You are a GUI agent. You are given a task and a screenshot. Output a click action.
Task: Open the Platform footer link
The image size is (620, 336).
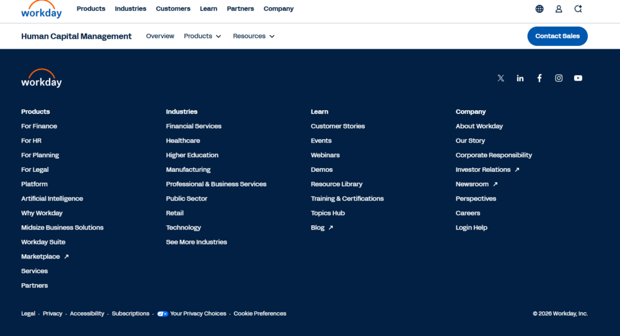35,184
